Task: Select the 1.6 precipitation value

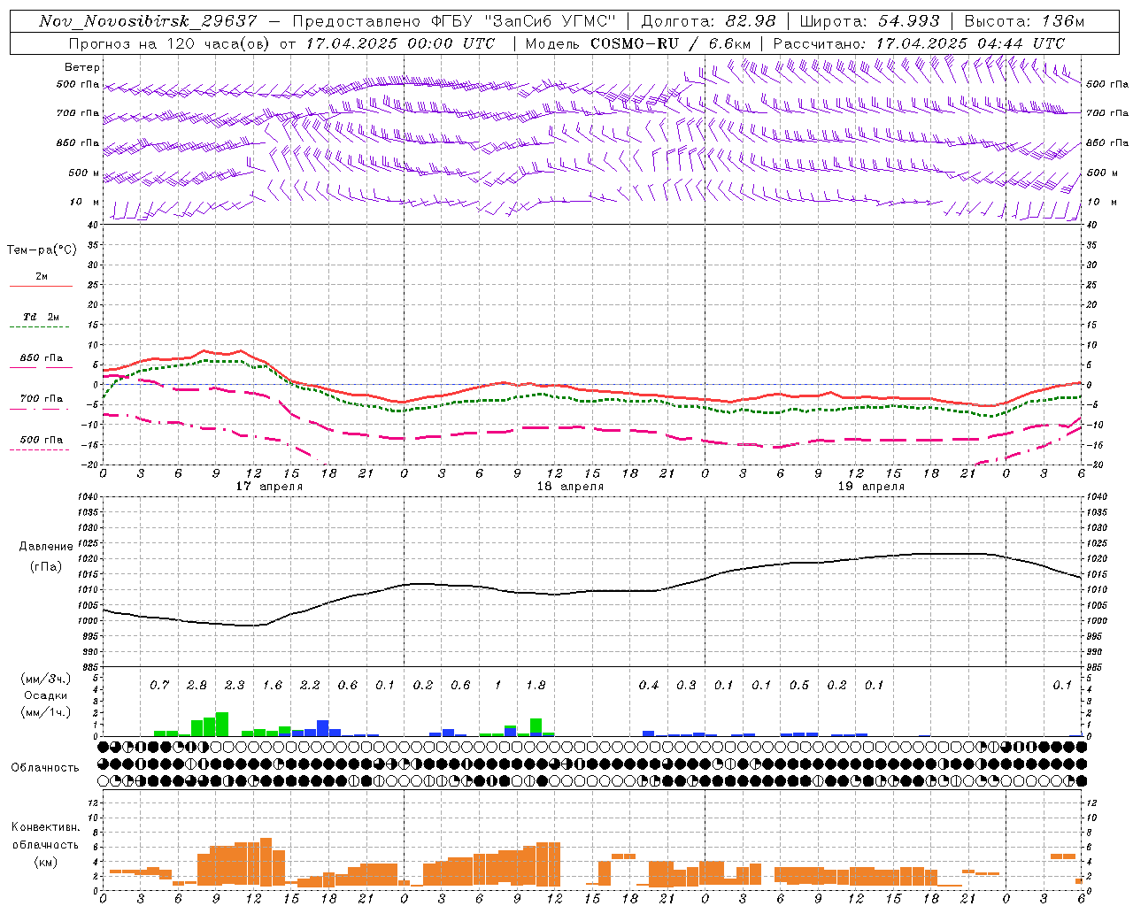Action: coord(272,685)
